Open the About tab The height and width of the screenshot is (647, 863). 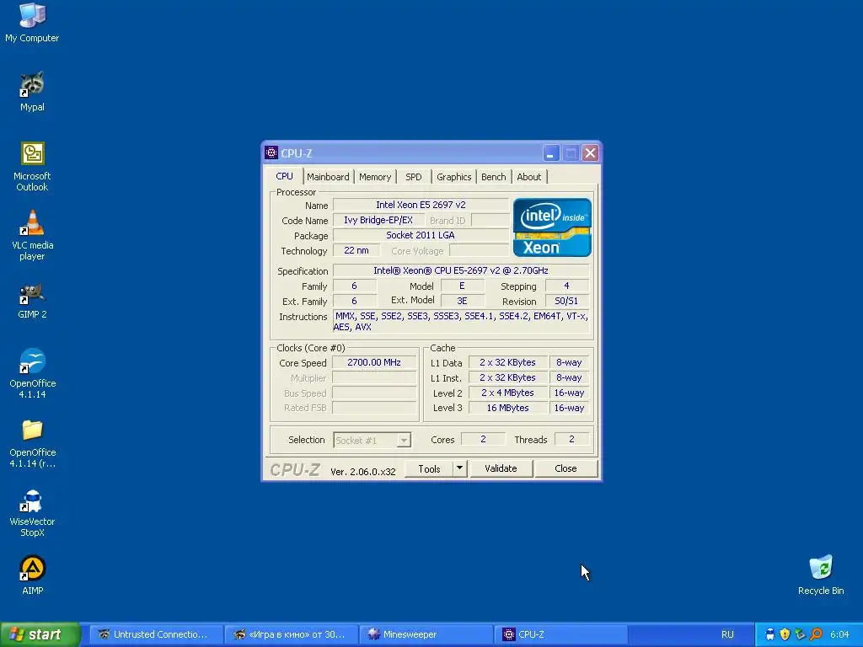[529, 177]
